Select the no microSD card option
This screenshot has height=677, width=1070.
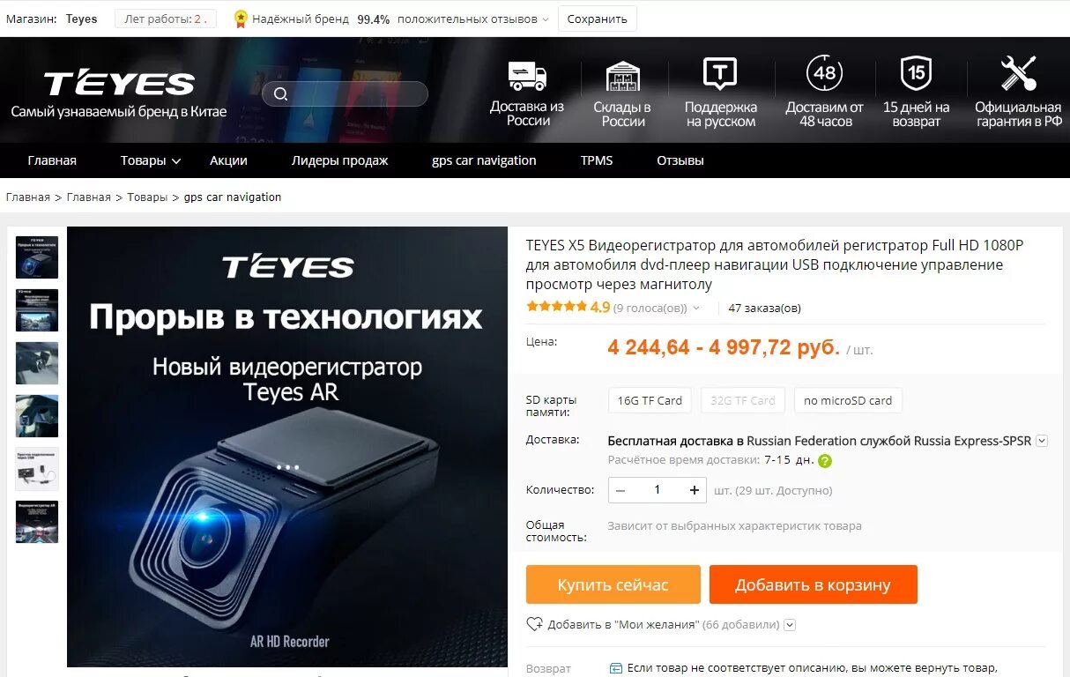click(x=848, y=400)
